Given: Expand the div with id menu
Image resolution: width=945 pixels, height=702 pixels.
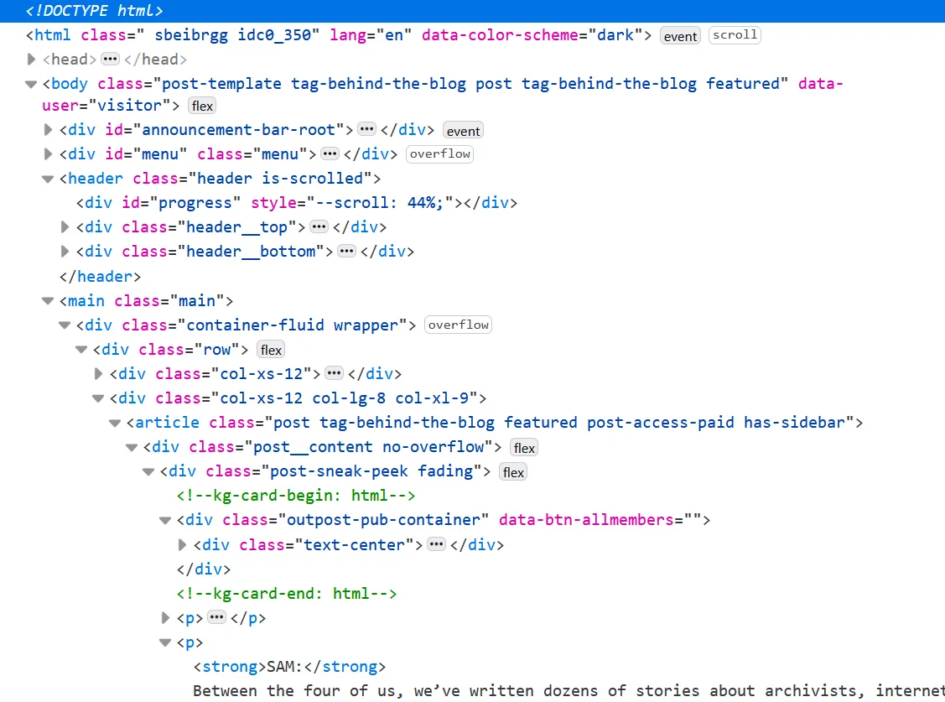Looking at the screenshot, I should pos(48,154).
